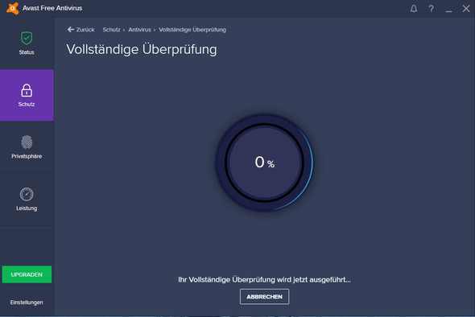Open the Leistung gauge icon
This screenshot has height=317, width=475.
coord(27,194)
